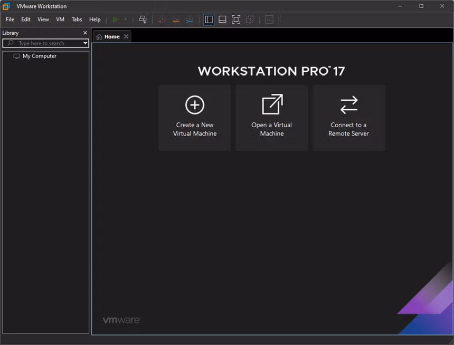Click the console view toolbar icon

[269, 20]
